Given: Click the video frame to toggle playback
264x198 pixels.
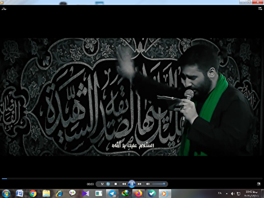Looking at the screenshot, I should [132, 97].
